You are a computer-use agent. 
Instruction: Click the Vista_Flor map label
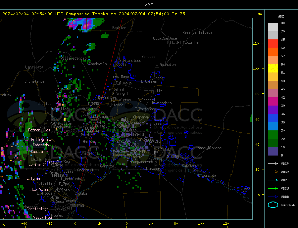click(43, 217)
